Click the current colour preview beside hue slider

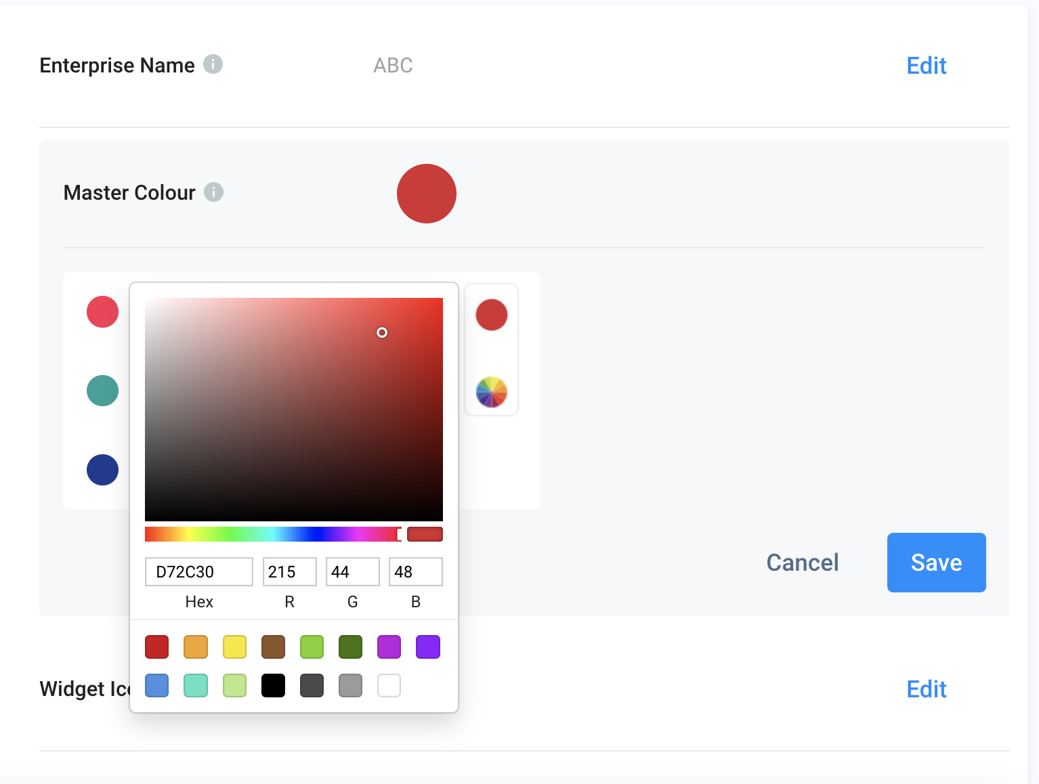pyautogui.click(x=425, y=534)
